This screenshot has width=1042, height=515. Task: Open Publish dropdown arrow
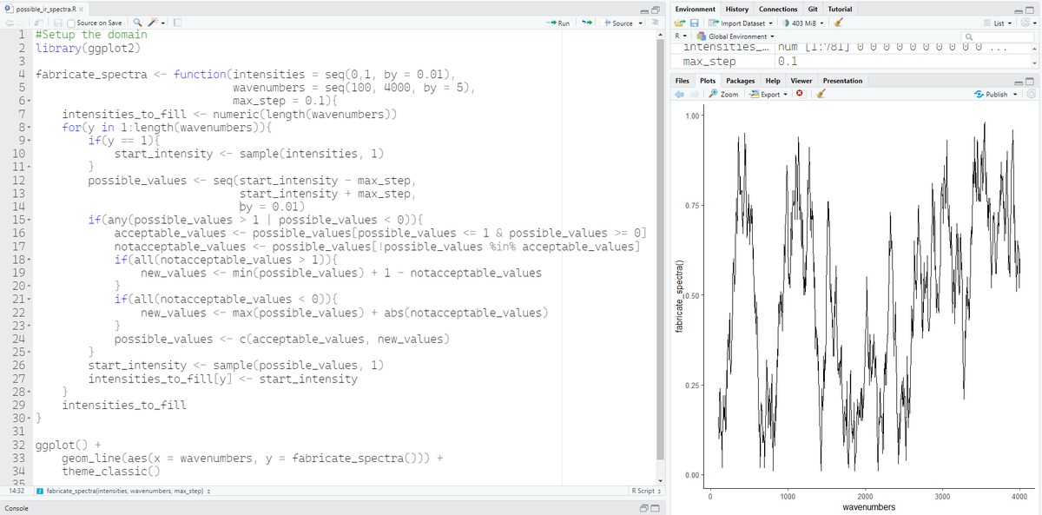(1016, 95)
